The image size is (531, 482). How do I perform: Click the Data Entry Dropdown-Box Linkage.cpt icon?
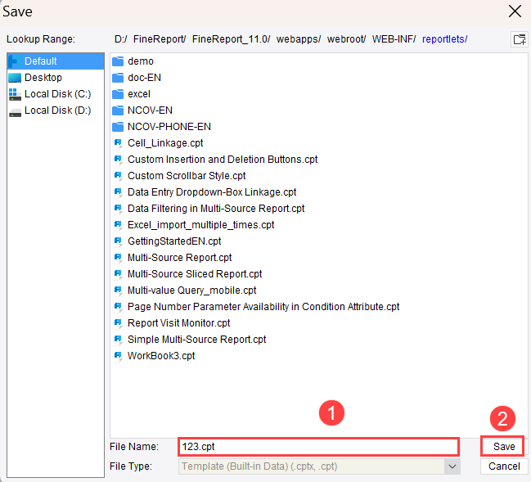(x=118, y=192)
